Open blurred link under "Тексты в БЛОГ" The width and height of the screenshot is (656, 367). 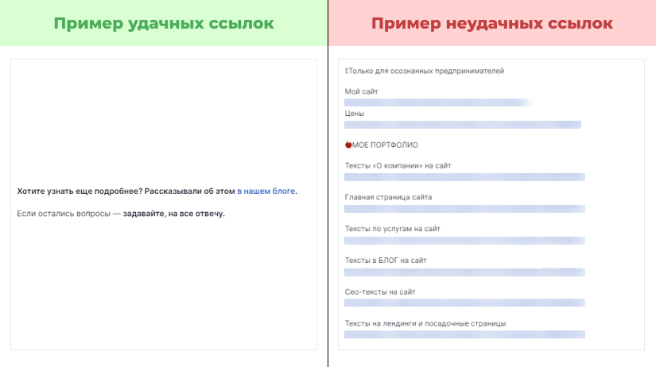[464, 272]
